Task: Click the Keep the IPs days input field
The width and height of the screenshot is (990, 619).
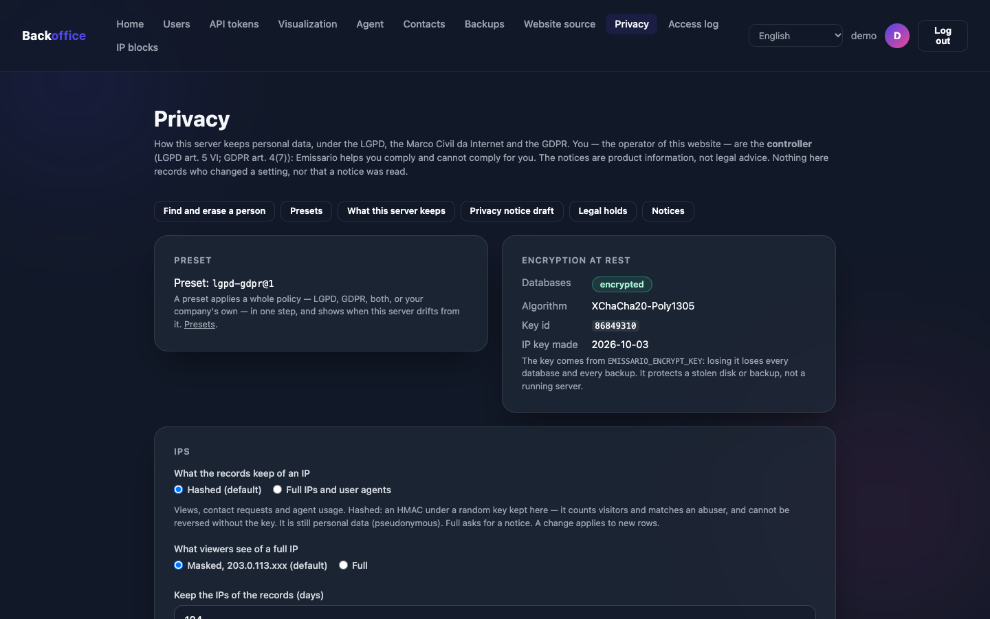Action: click(495, 613)
